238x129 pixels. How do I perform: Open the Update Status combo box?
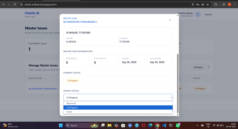pyautogui.click(x=118, y=98)
